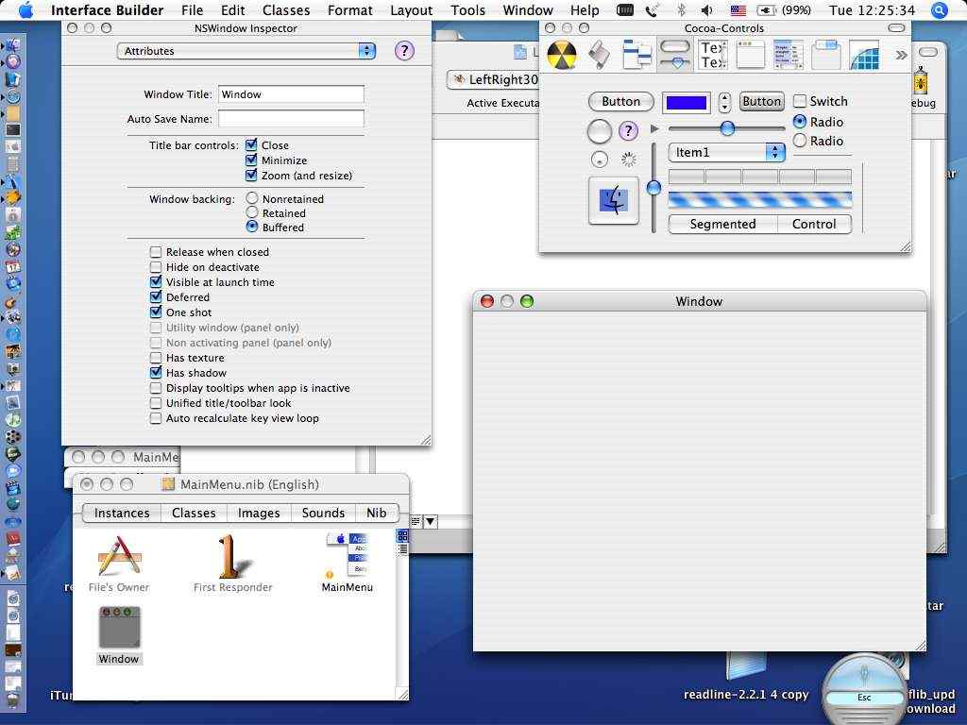The height and width of the screenshot is (725, 967).
Task: Open the File menu
Action: (x=192, y=10)
